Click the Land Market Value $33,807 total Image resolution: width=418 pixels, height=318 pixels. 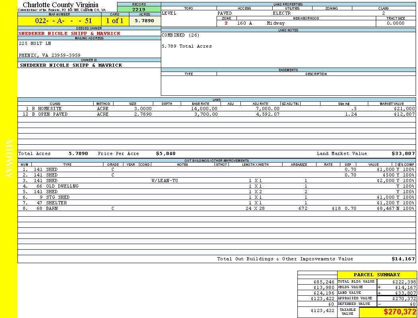click(x=403, y=153)
